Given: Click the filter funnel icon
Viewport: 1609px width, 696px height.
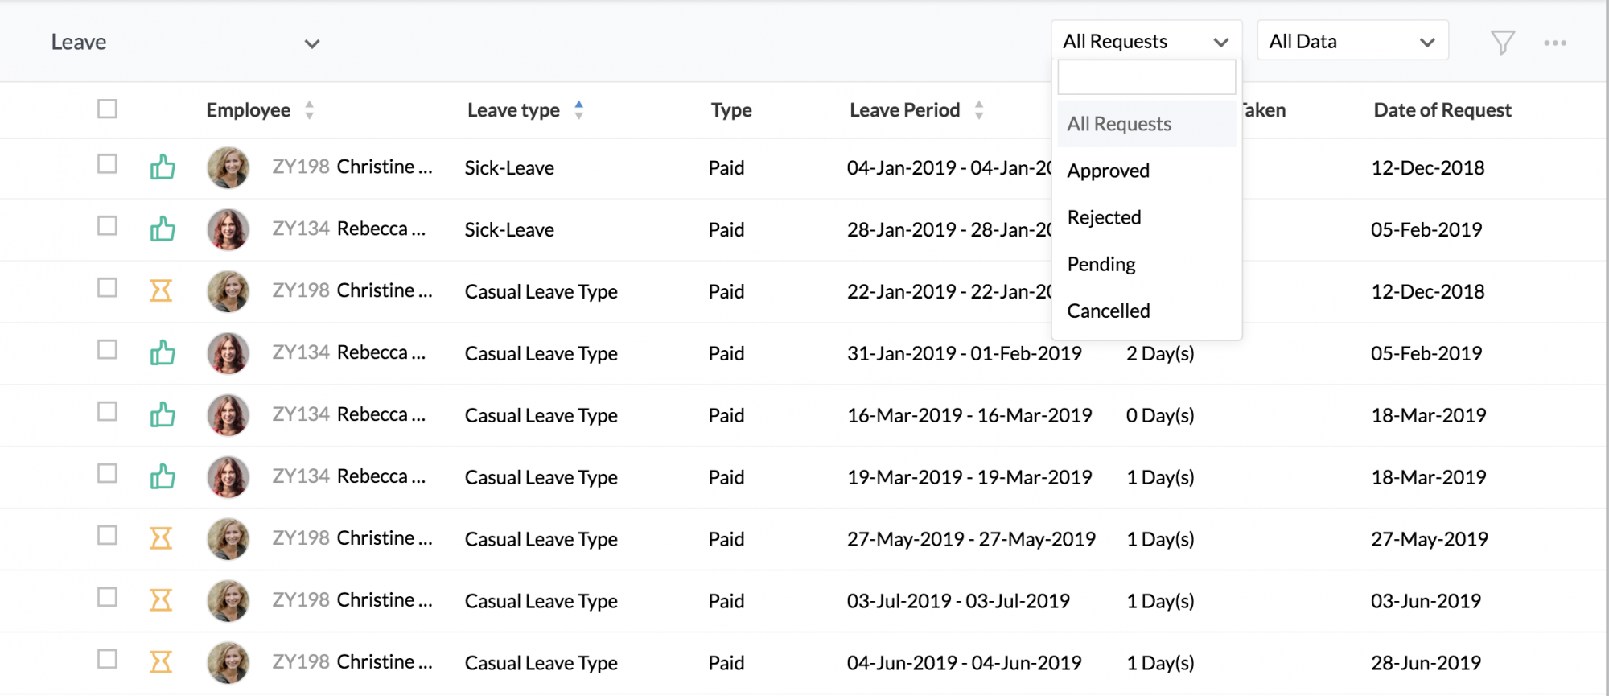Looking at the screenshot, I should [x=1502, y=43].
